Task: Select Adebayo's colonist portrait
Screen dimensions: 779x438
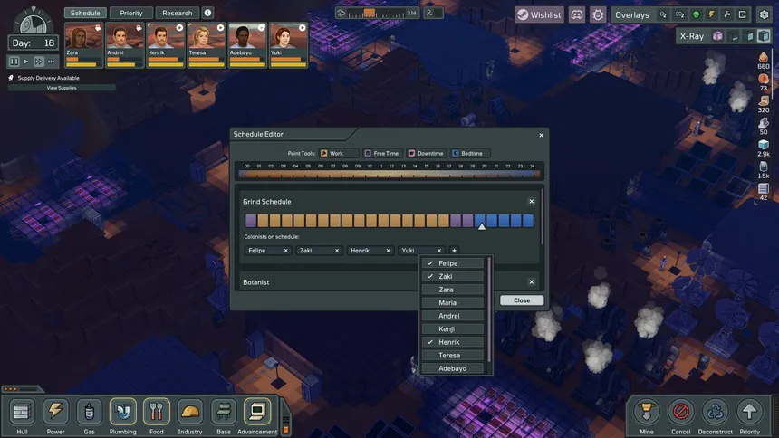Action: pyautogui.click(x=247, y=44)
